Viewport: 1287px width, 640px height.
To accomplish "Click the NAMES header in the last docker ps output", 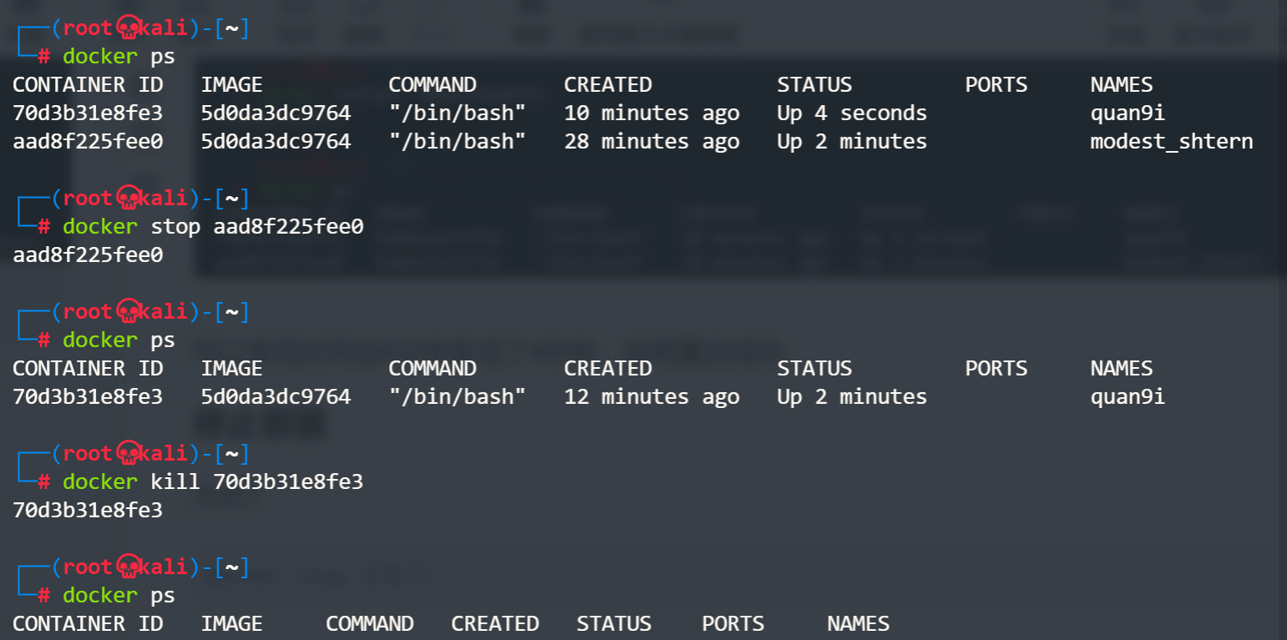I will click(x=858, y=624).
